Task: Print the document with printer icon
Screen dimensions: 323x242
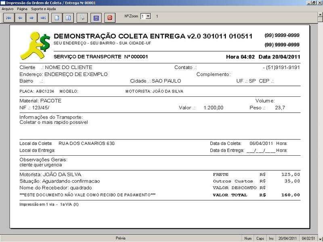Action: (x=82, y=18)
